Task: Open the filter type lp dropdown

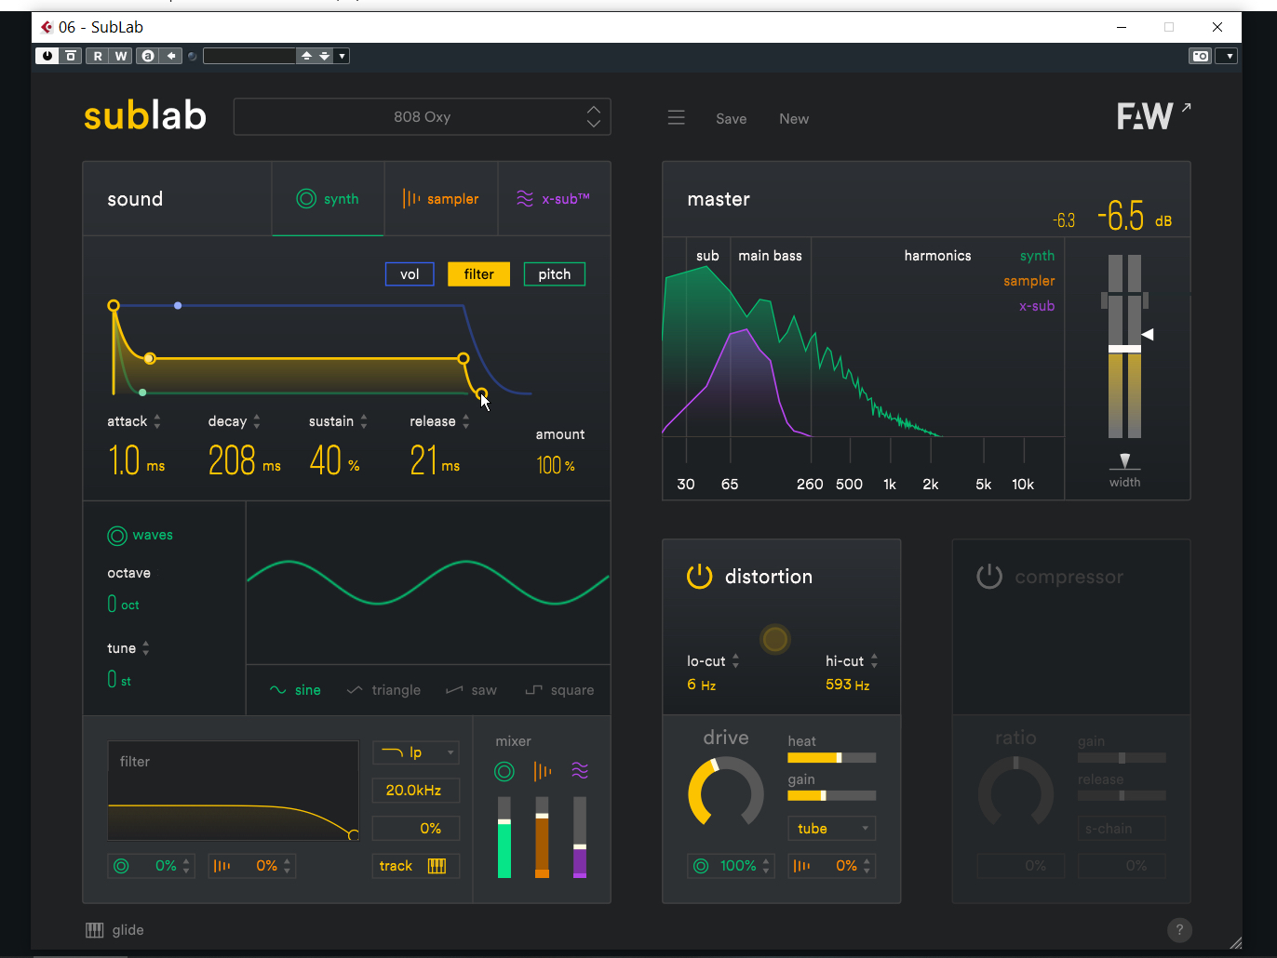Action: coord(416,752)
